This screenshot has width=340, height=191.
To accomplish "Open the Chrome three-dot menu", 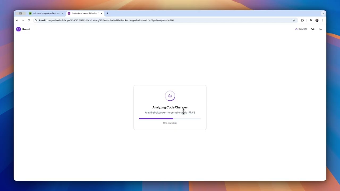I will [x=323, y=20].
